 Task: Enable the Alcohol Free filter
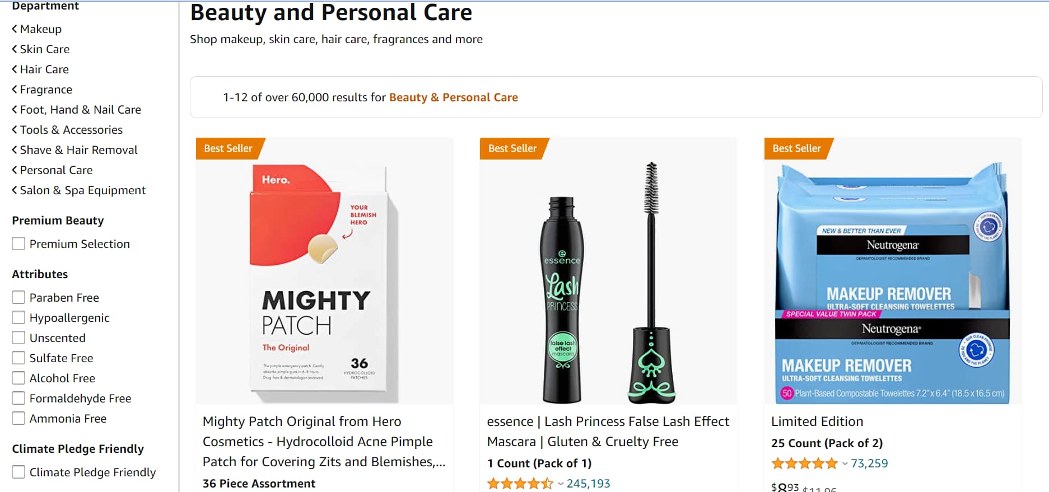[18, 378]
